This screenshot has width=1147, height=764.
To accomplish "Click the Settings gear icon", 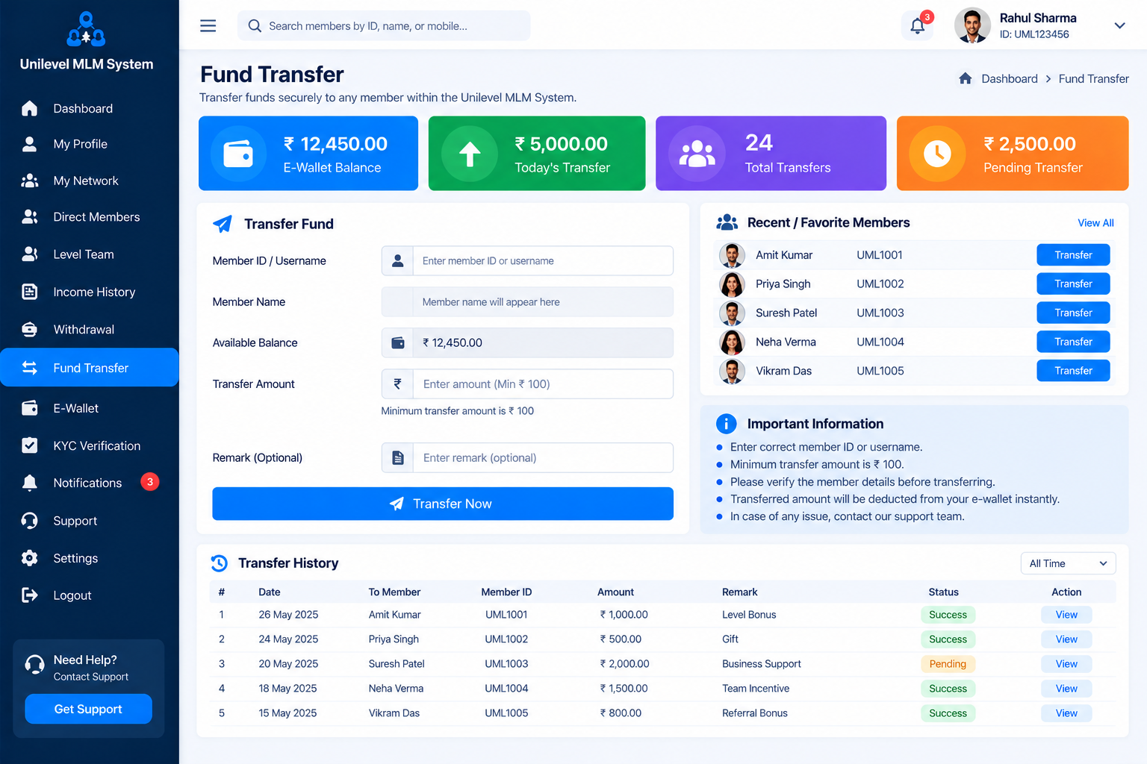I will [x=30, y=558].
